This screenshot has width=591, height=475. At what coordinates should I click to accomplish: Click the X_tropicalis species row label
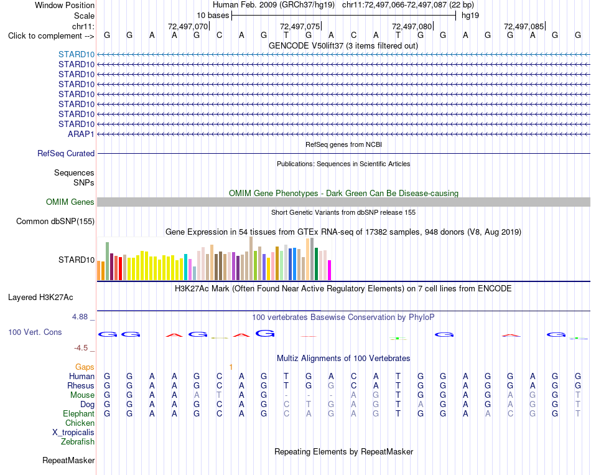(73, 433)
